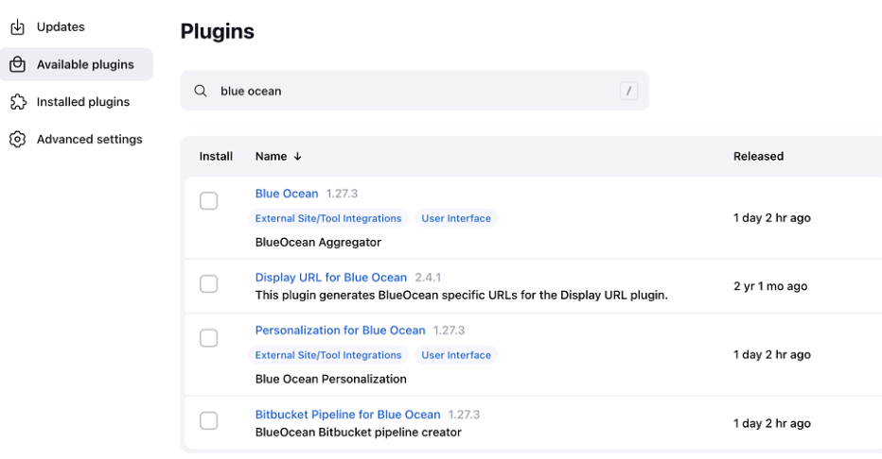This screenshot has height=459, width=882.
Task: Select the Personalization for Blue Ocean checkbox
Action: click(209, 338)
